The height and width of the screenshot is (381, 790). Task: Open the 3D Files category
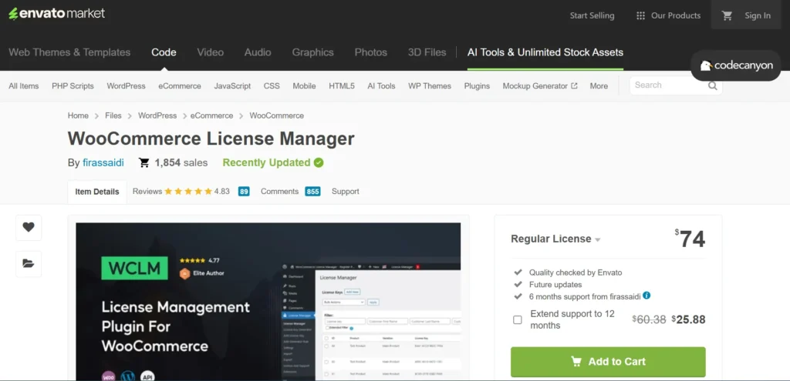click(427, 52)
